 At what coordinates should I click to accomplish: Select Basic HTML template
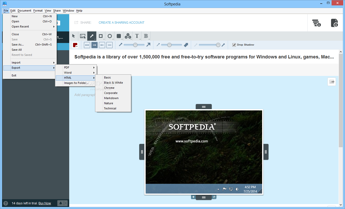click(113, 77)
